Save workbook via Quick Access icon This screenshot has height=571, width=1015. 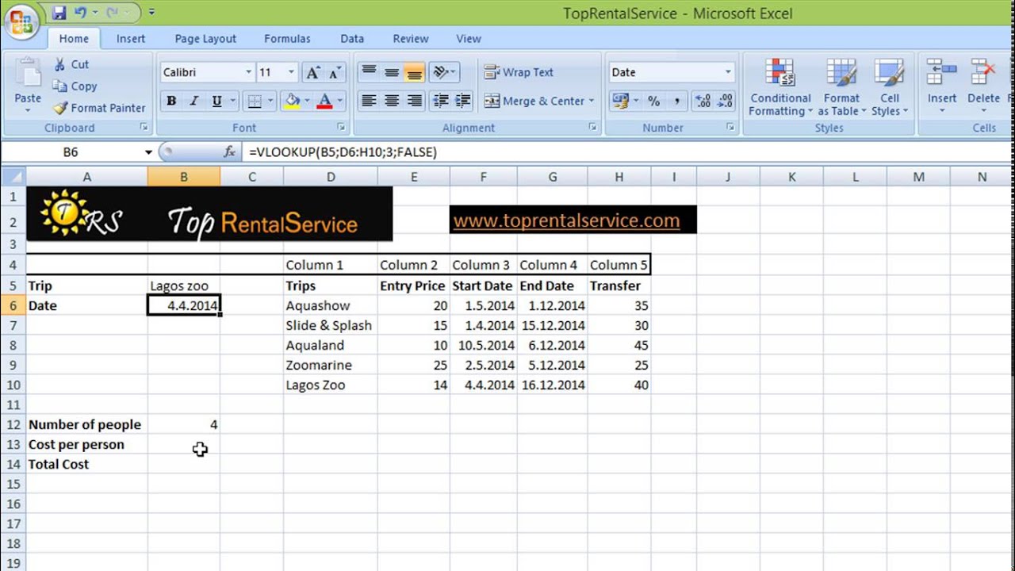point(59,13)
